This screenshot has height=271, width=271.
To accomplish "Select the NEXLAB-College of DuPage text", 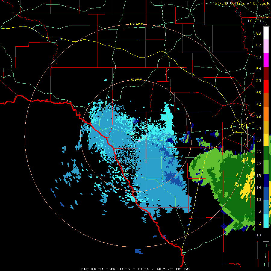I will (x=241, y=3).
